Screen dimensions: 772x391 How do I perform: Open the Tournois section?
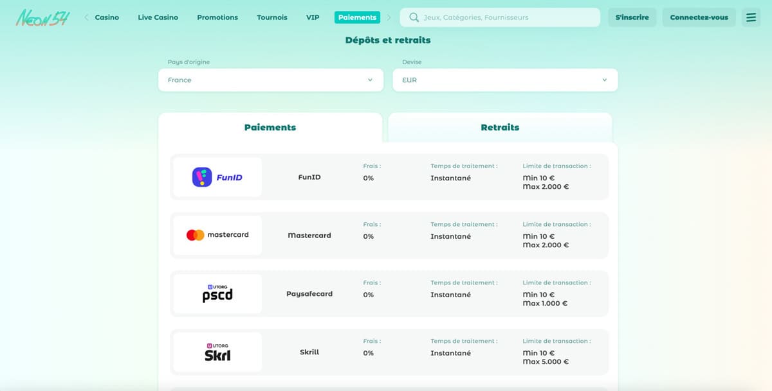(272, 17)
